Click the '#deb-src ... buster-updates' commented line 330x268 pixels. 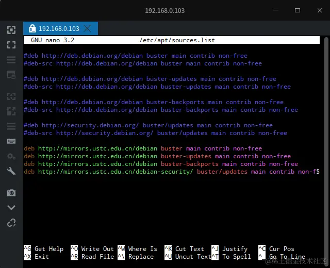point(157,87)
